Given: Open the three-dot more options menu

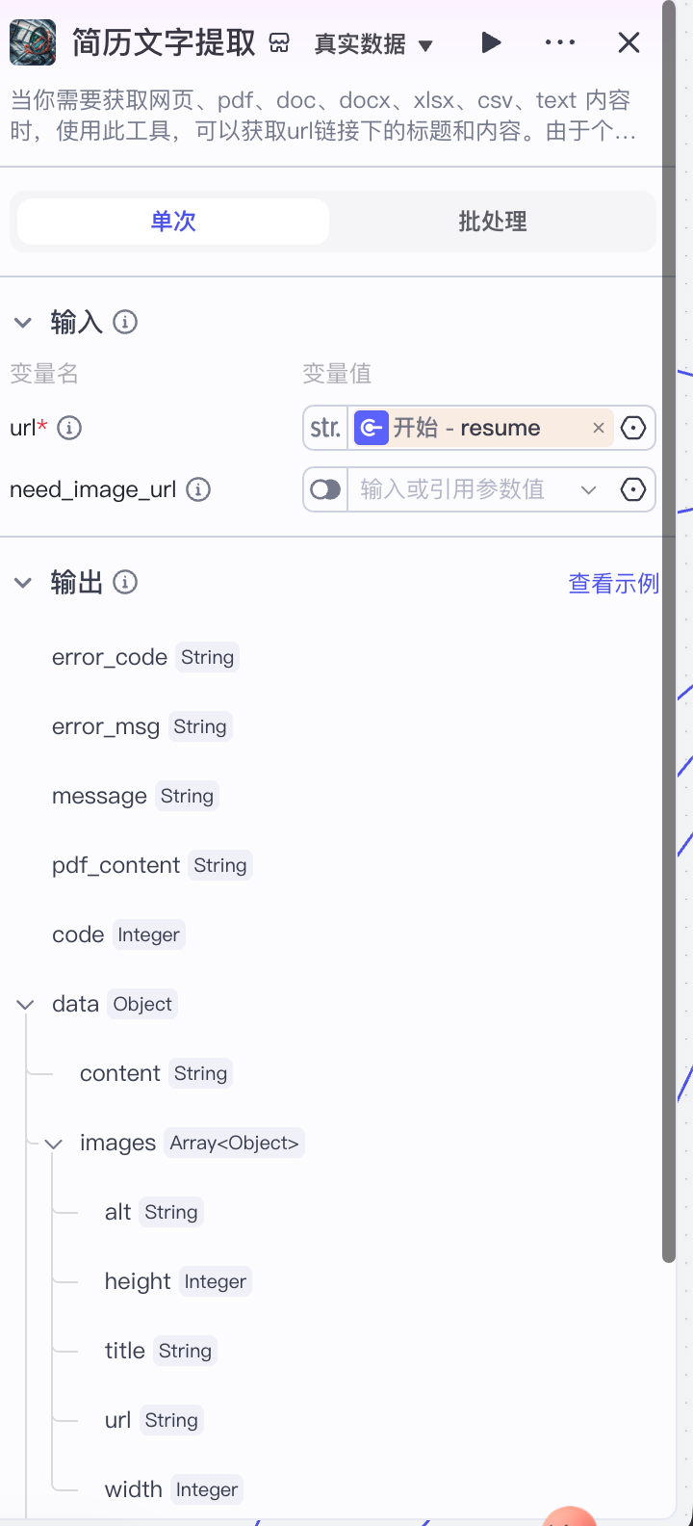Looking at the screenshot, I should click(560, 42).
